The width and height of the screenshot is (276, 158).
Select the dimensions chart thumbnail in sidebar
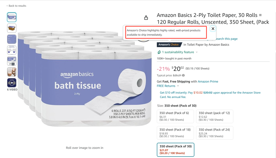tap(12, 61)
